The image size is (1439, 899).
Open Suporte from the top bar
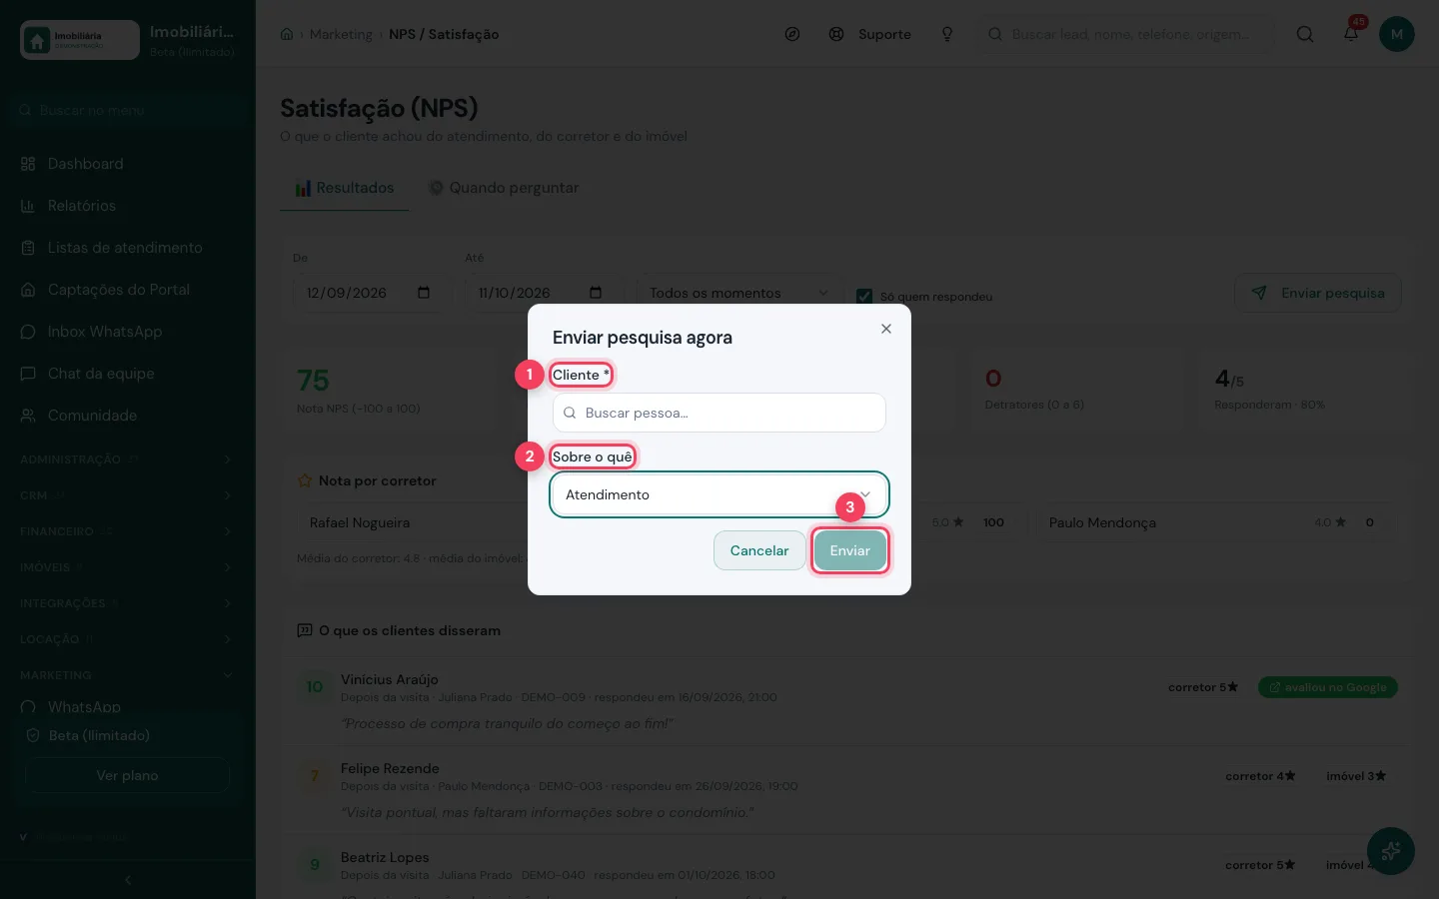tap(870, 34)
